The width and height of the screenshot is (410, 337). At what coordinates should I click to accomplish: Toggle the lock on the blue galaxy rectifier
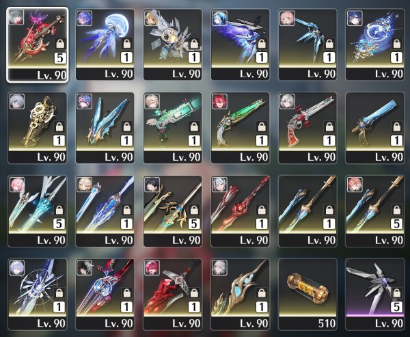tap(396, 44)
